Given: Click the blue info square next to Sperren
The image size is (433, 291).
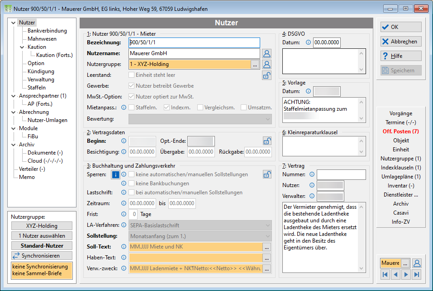Looking at the screenshot, I should point(115,174).
